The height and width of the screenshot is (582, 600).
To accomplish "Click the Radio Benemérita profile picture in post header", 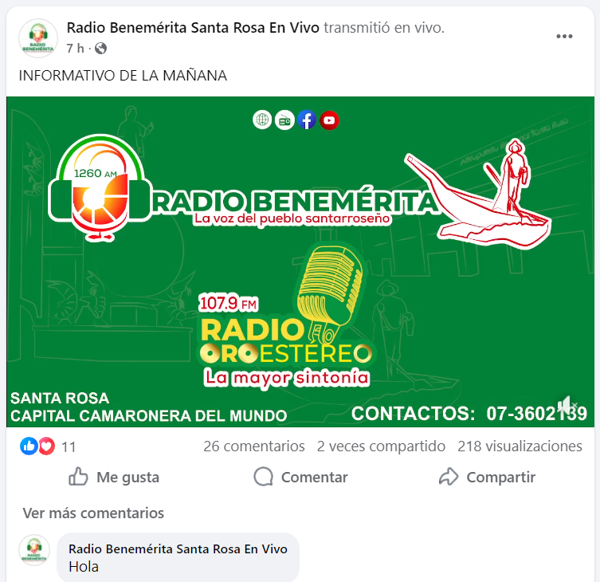I will coord(38,38).
